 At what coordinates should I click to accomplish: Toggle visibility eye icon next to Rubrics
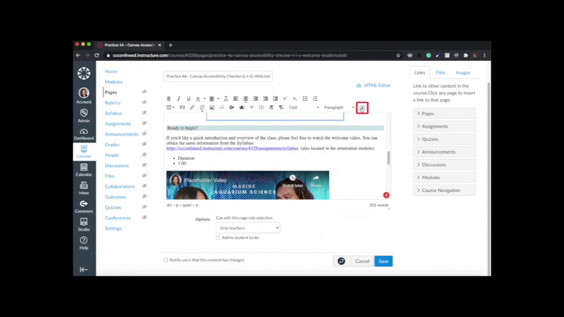[x=144, y=103]
